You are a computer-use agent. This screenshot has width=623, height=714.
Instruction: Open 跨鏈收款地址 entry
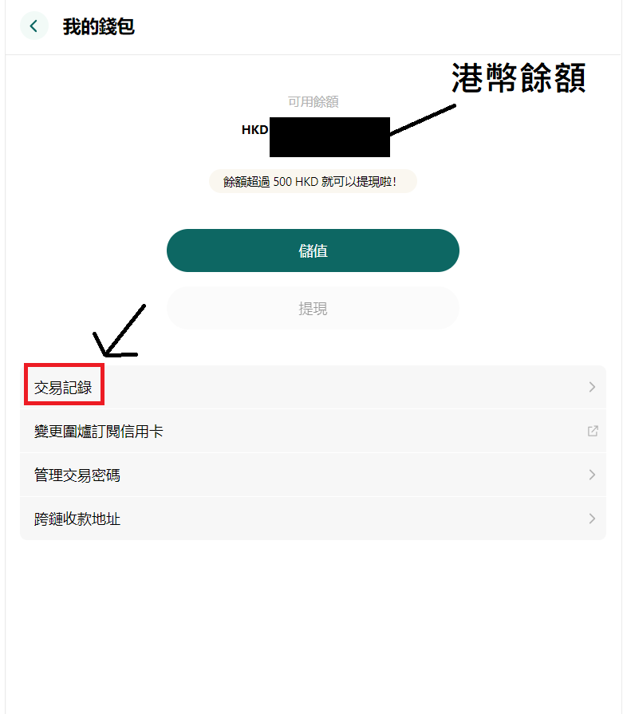point(313,519)
